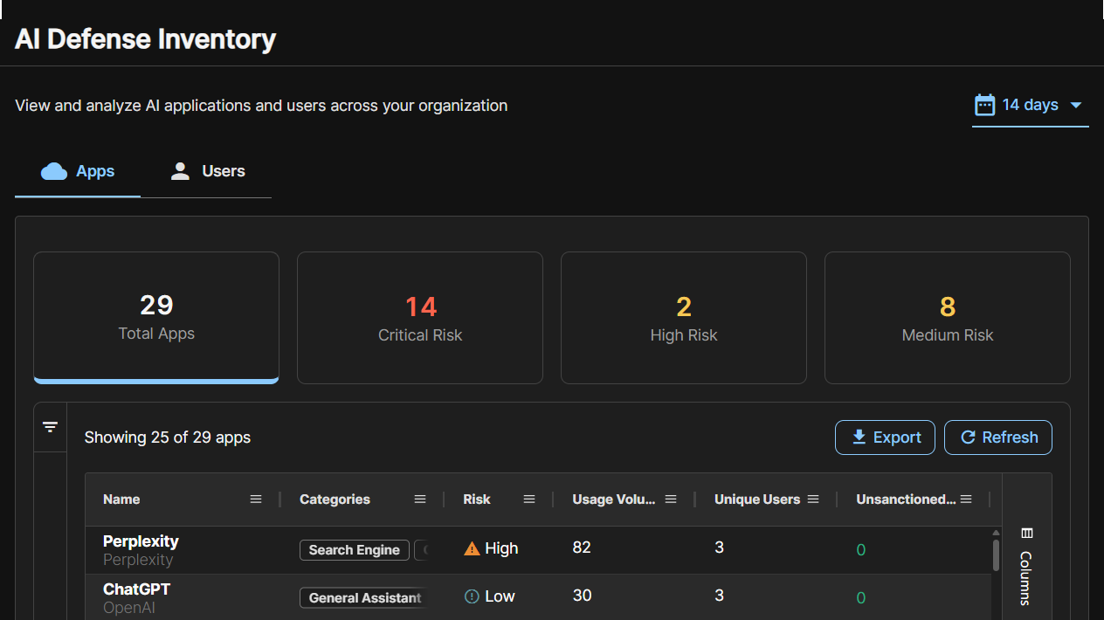Expand the 14 days date range dropdown
1104x620 pixels.
pos(1031,105)
